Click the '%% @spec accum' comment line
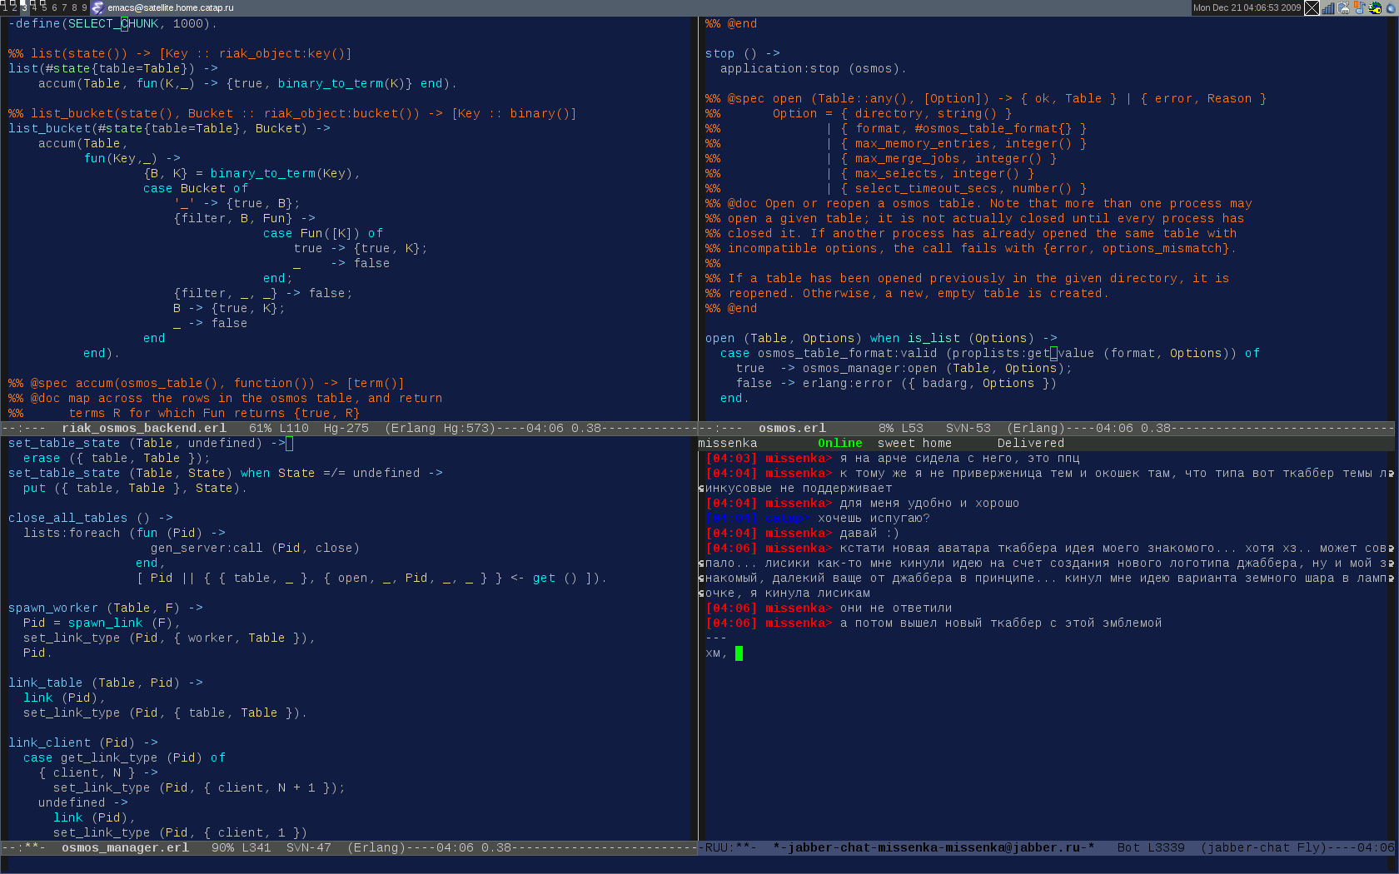The image size is (1399, 874). coord(207,383)
